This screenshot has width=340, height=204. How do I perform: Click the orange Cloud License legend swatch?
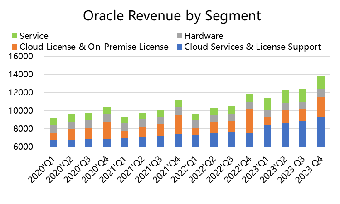15,47
